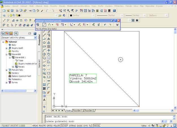177x128 pixels.
Task: Click the Zoom Realtime magnifier icon
Action: coord(64,11)
